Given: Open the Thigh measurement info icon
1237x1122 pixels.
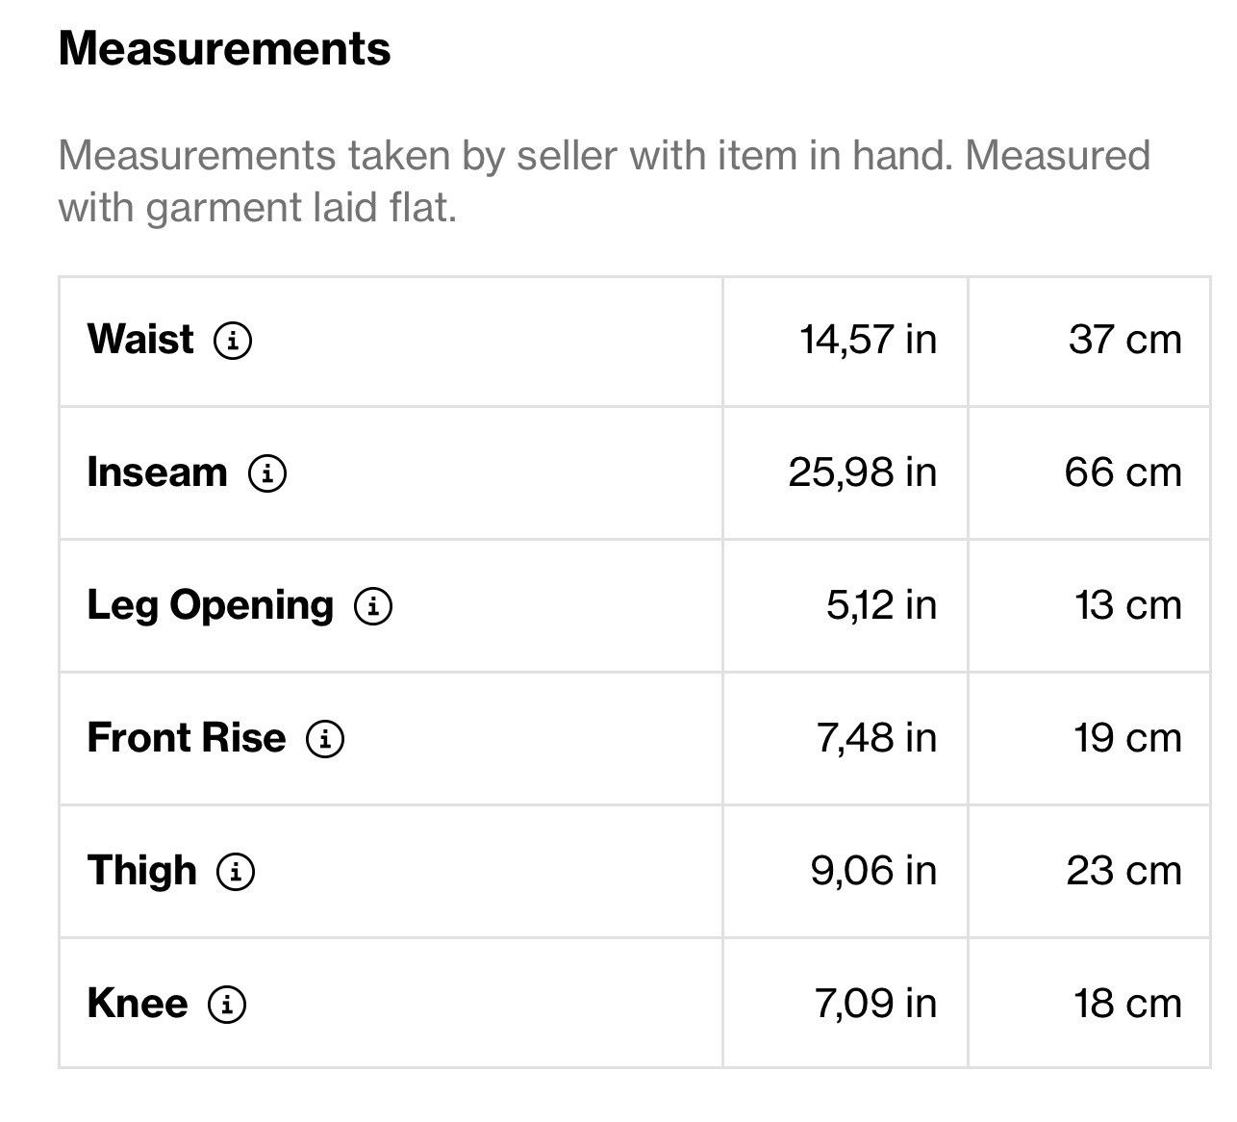Looking at the screenshot, I should 236,872.
